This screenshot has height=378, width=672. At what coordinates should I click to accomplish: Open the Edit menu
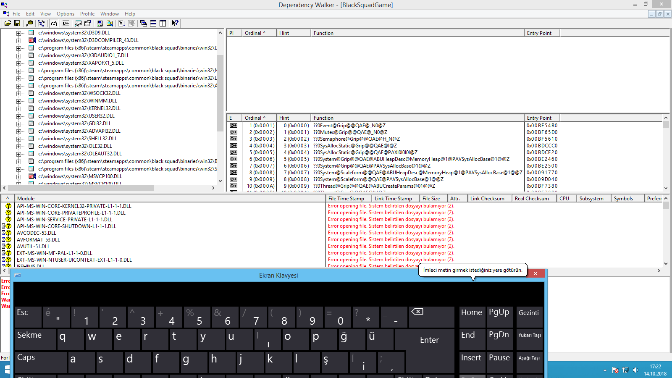tap(30, 14)
